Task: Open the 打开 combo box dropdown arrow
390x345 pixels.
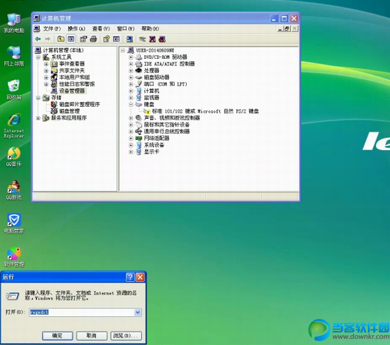Action: coord(137,312)
